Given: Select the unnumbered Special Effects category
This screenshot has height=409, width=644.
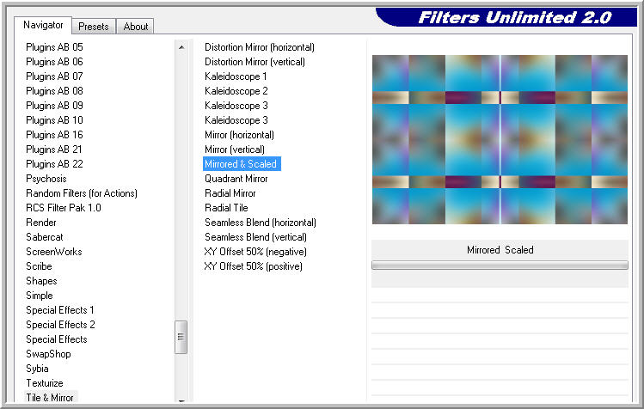Looking at the screenshot, I should (56, 339).
